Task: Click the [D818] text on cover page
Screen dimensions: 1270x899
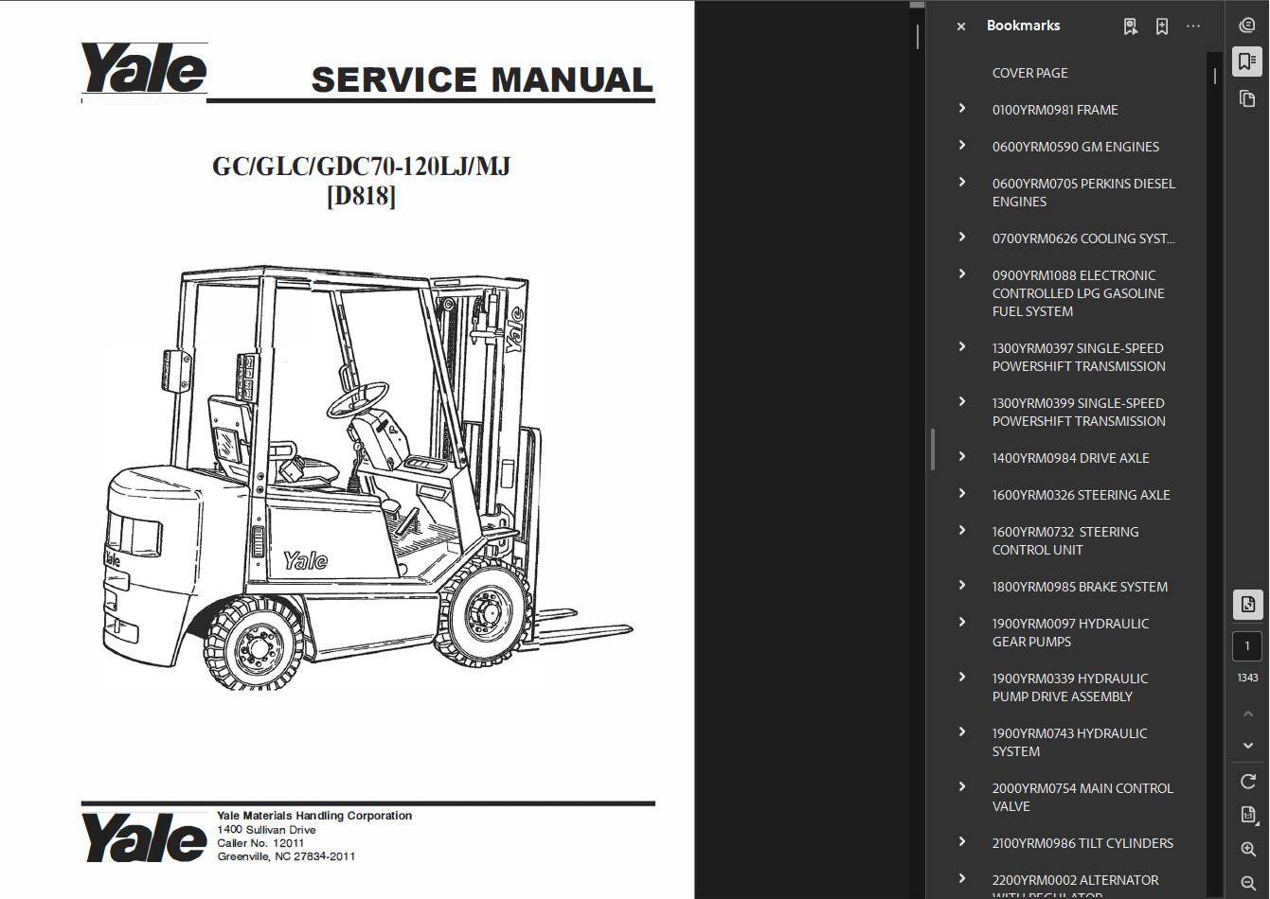Action: (361, 196)
